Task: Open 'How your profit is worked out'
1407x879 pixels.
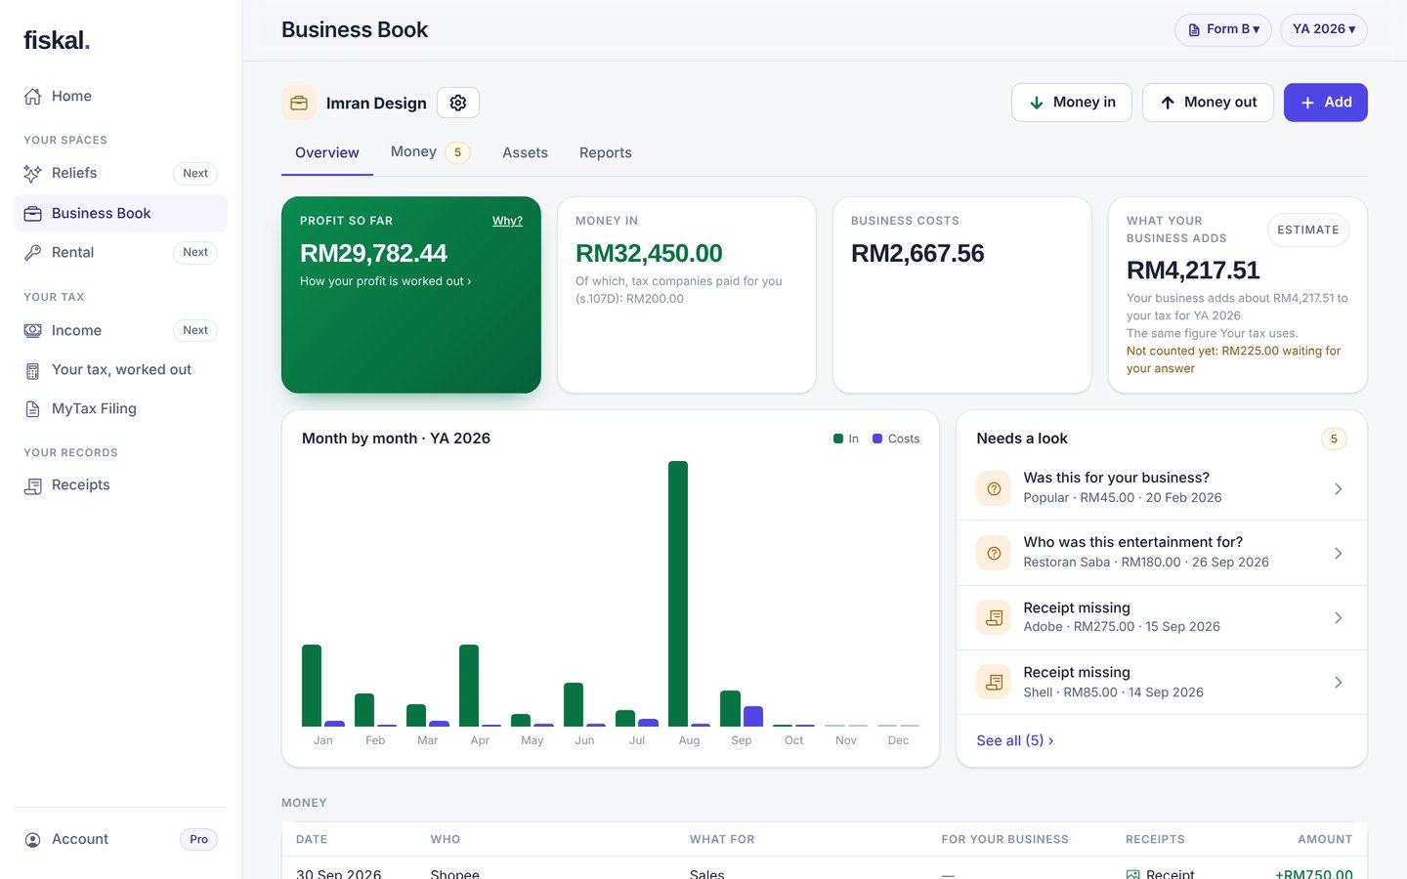Action: tap(385, 281)
